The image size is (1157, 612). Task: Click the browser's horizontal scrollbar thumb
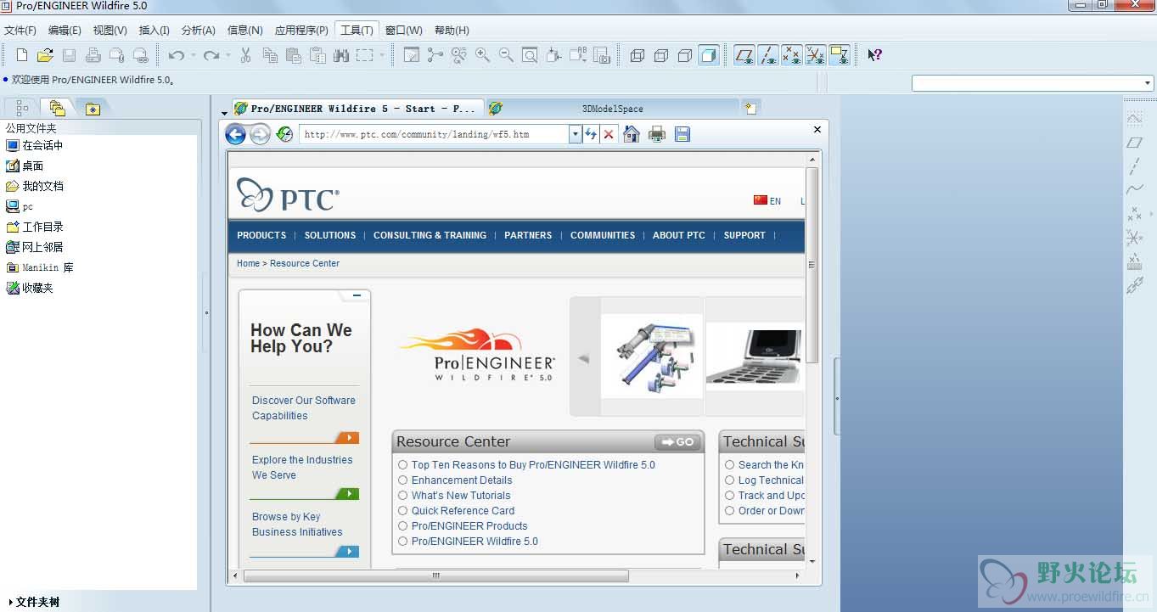tap(436, 576)
